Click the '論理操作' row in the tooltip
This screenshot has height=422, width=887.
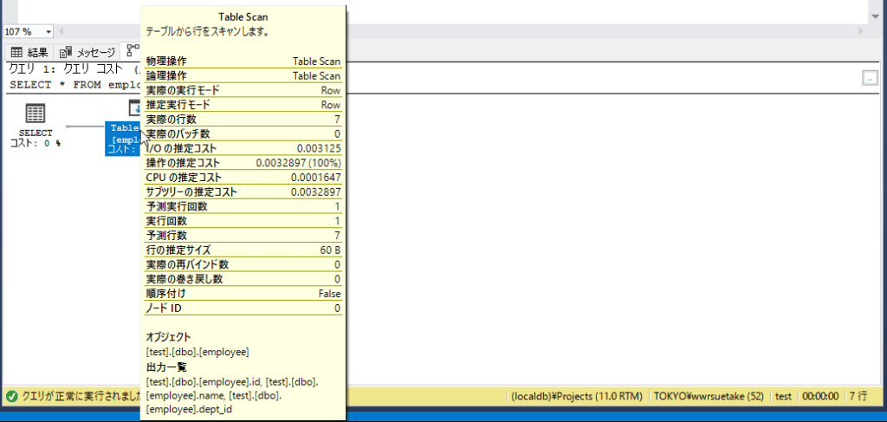click(243, 75)
